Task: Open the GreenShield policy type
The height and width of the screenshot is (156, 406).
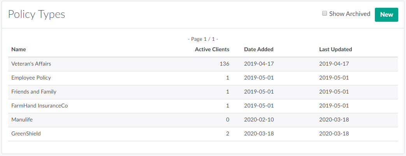Action: pyautogui.click(x=26, y=133)
